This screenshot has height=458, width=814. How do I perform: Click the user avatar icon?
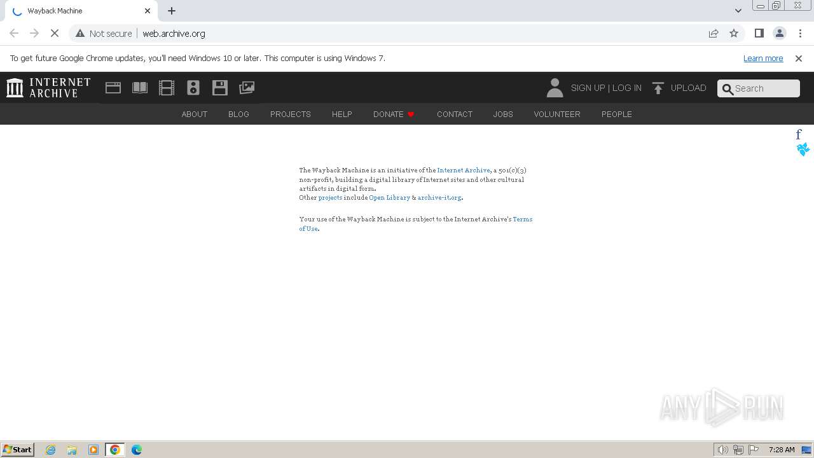pos(555,88)
